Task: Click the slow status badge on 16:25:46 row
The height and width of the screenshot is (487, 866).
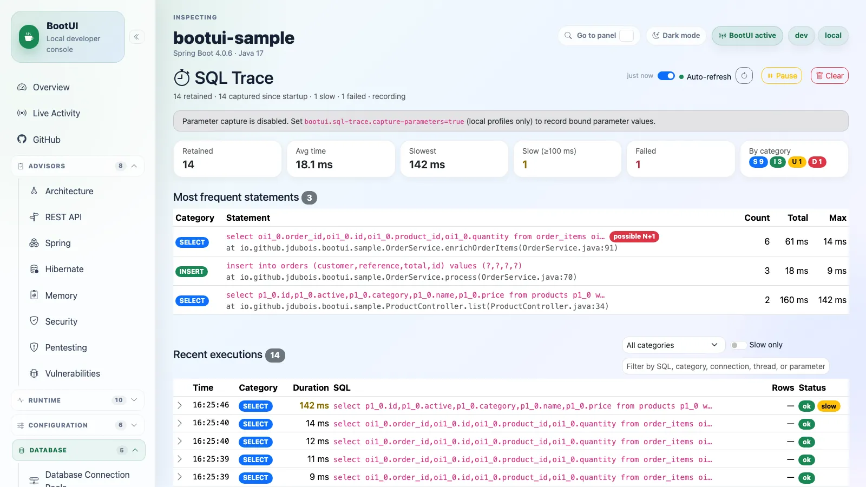Action: pos(829,406)
